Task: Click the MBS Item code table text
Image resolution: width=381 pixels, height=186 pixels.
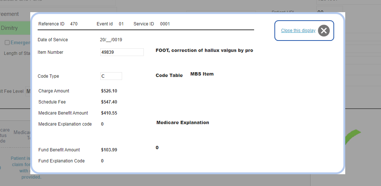Action: pyautogui.click(x=202, y=74)
